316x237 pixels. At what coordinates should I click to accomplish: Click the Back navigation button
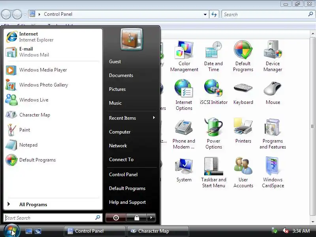(6, 14)
